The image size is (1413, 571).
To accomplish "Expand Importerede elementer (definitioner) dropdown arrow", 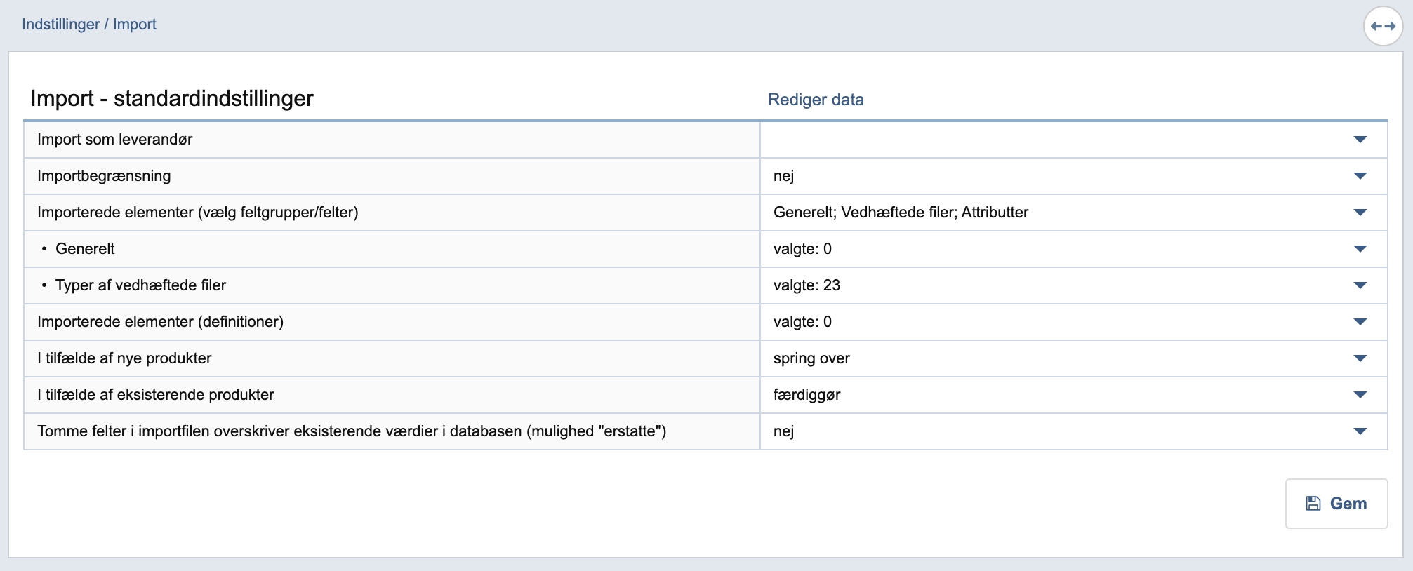I will (x=1360, y=322).
